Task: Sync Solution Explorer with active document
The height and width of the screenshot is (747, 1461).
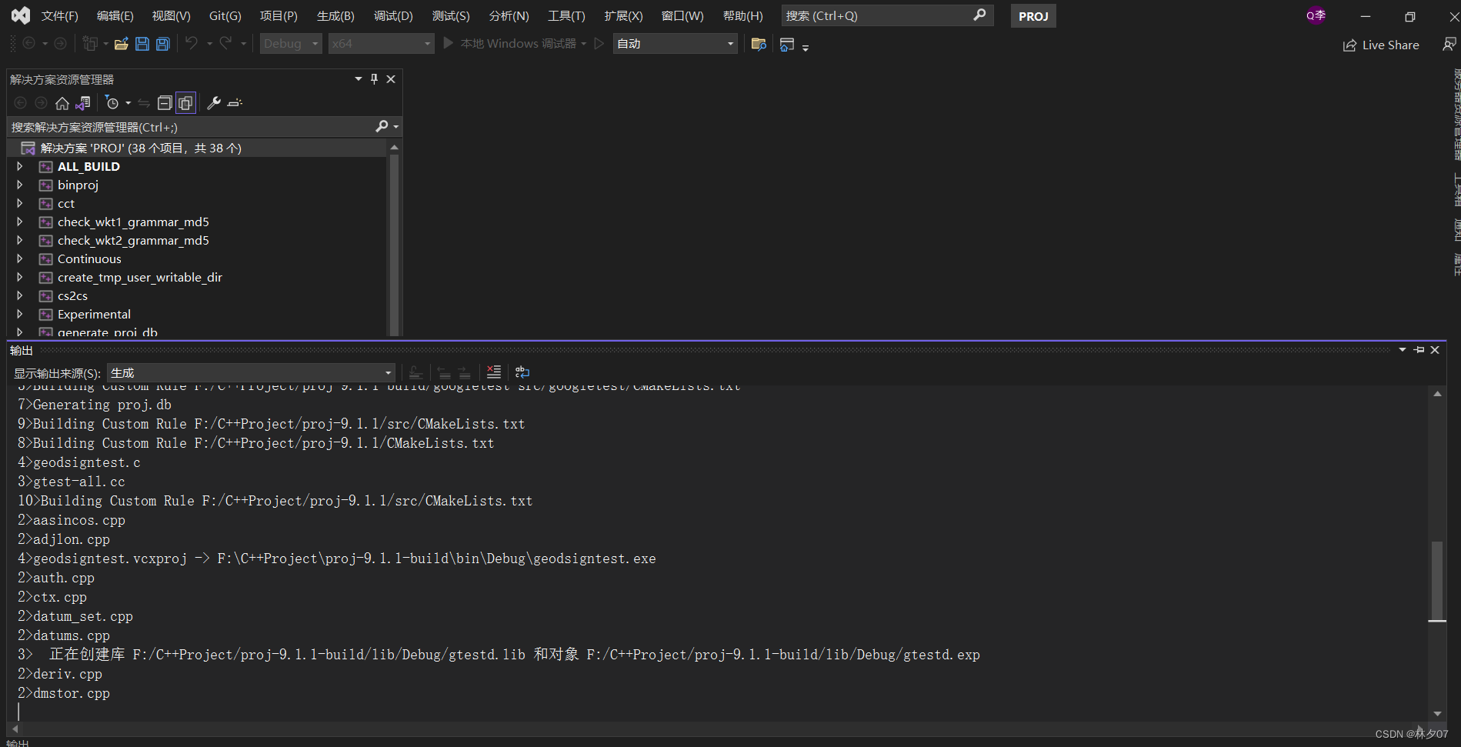Action: pyautogui.click(x=82, y=102)
